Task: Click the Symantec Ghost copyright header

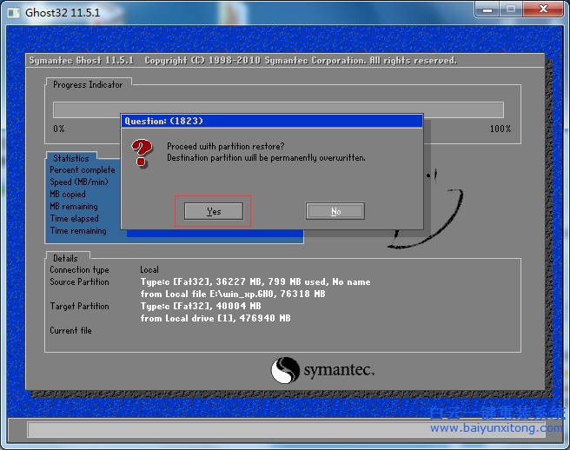Action: 243,61
